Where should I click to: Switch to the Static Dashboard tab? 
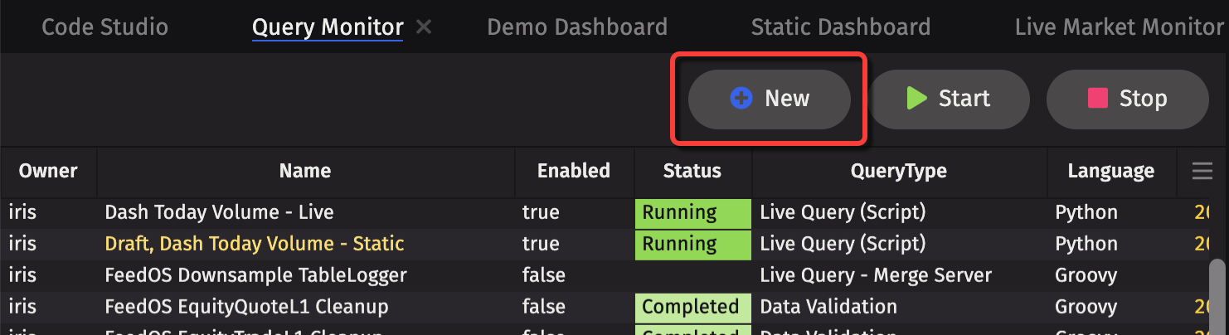[840, 27]
